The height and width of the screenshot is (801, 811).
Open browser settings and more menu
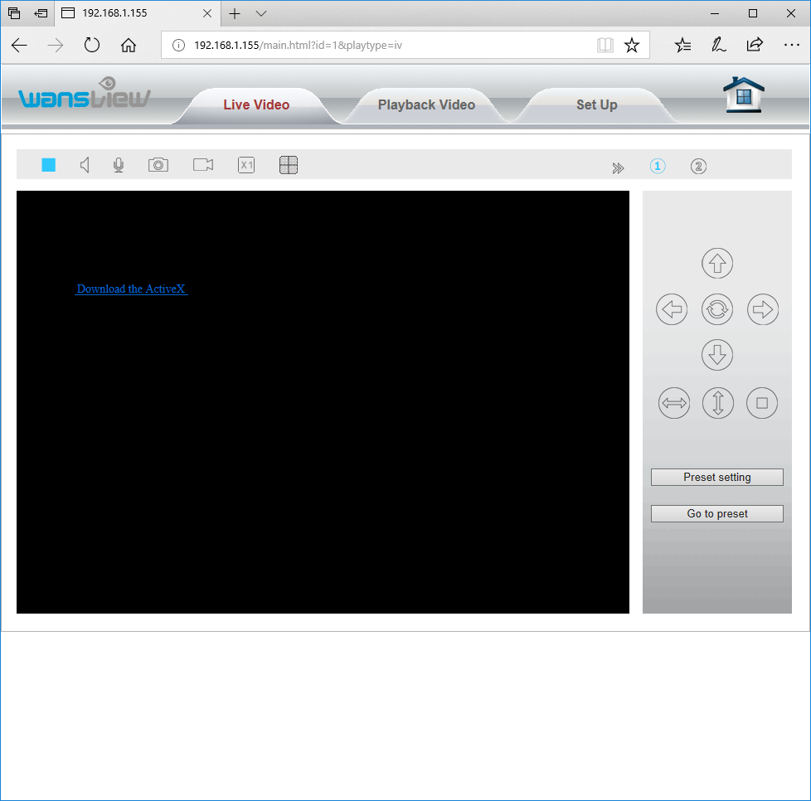[791, 46]
